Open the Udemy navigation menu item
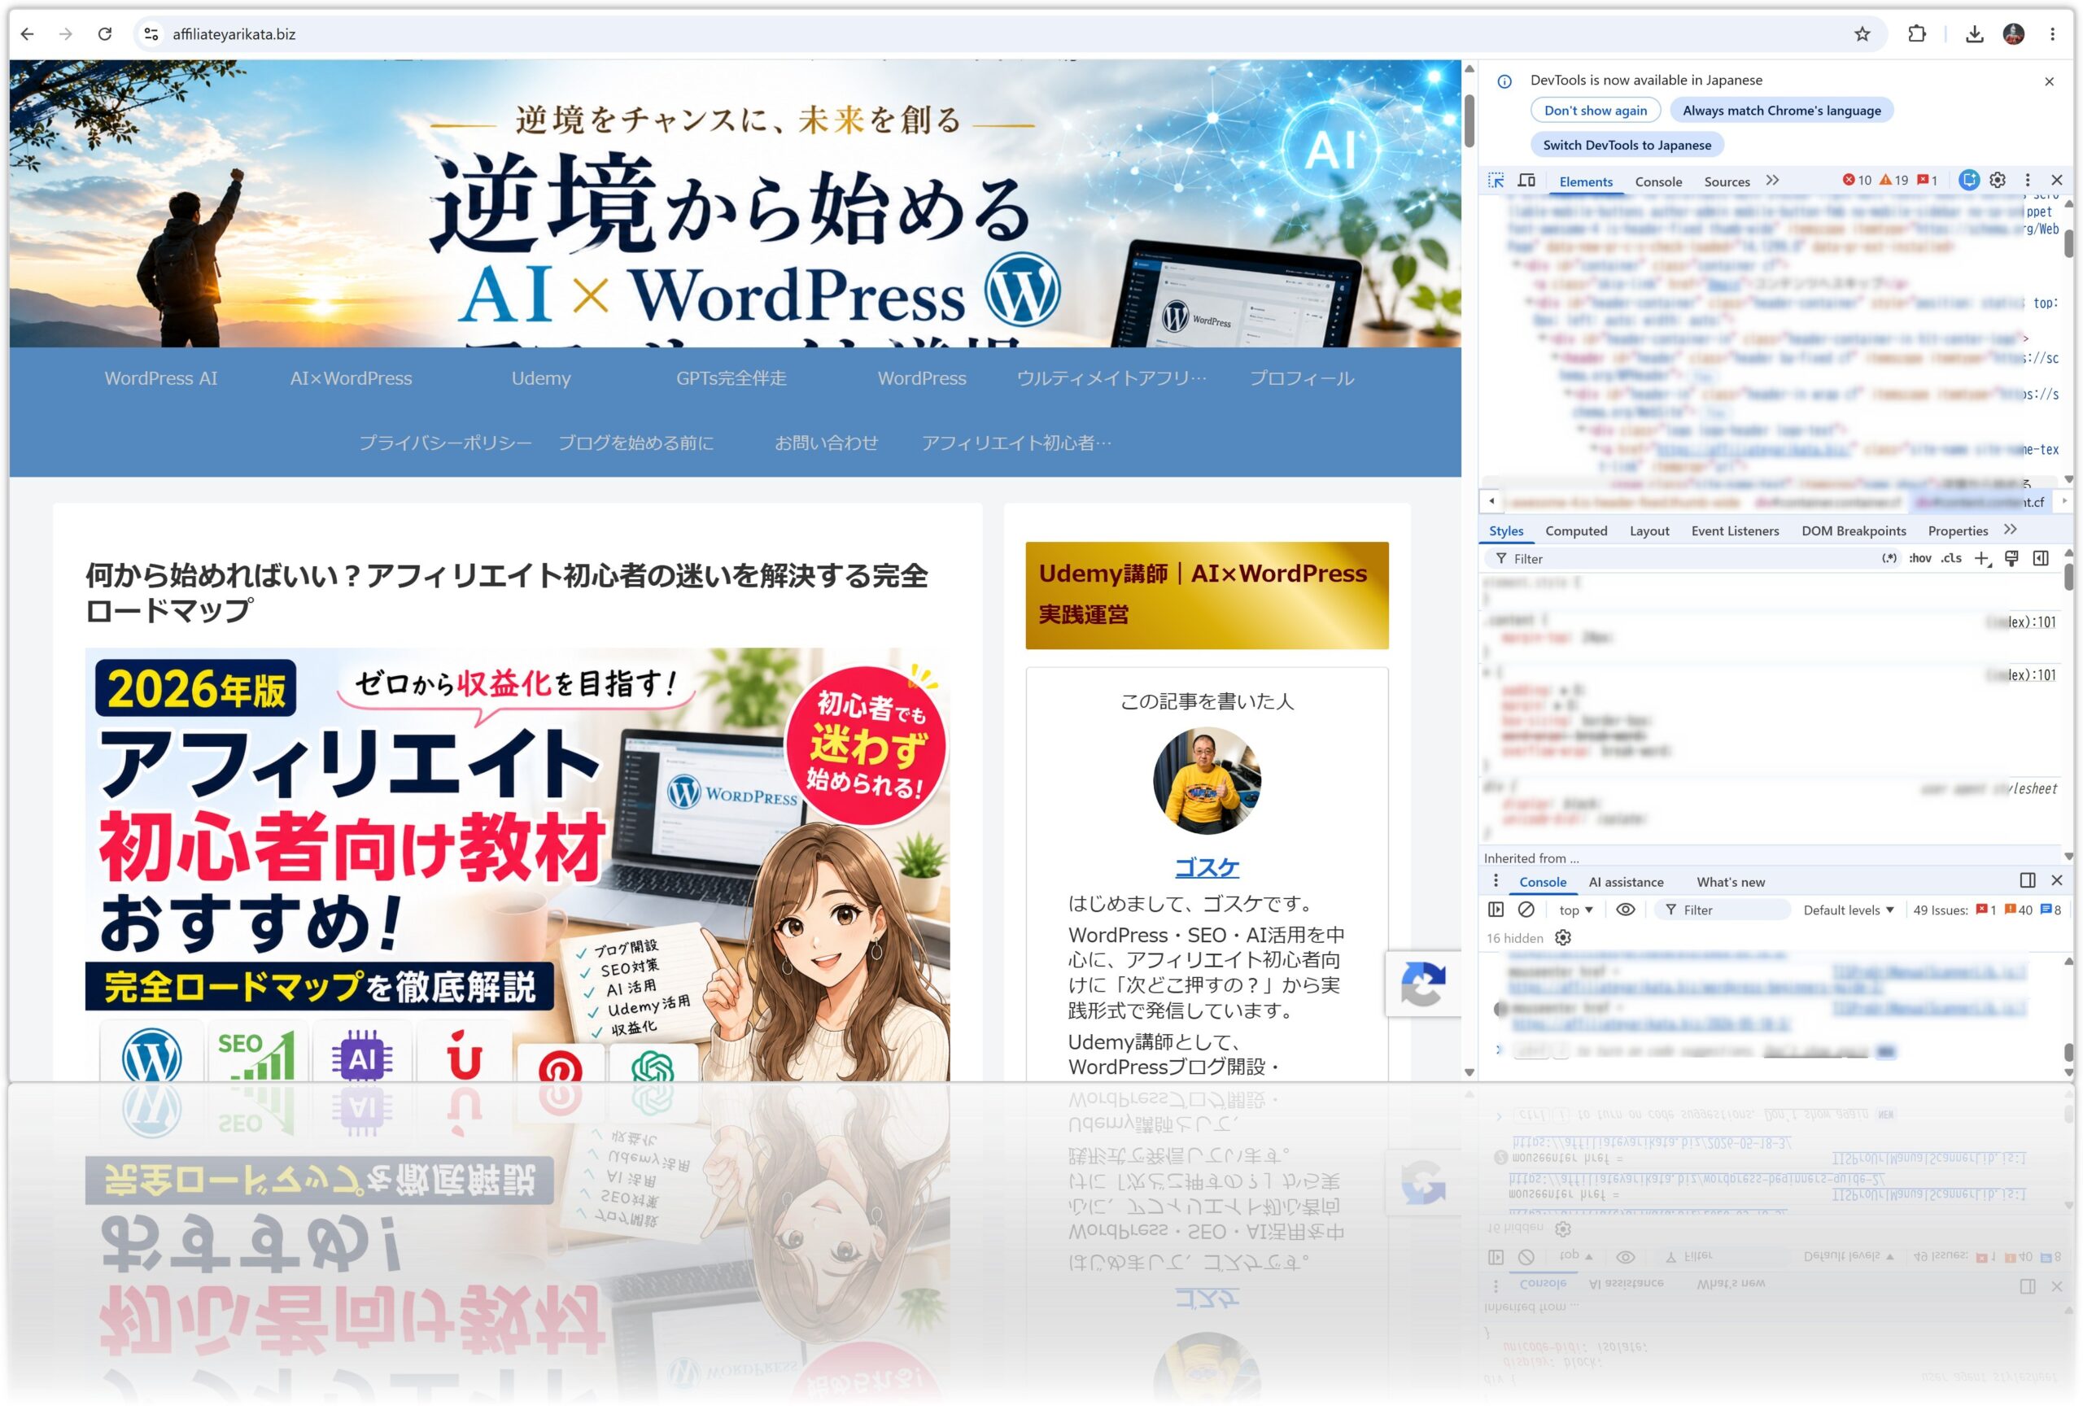Image resolution: width=2083 pixels, height=1414 pixels. pyautogui.click(x=540, y=378)
